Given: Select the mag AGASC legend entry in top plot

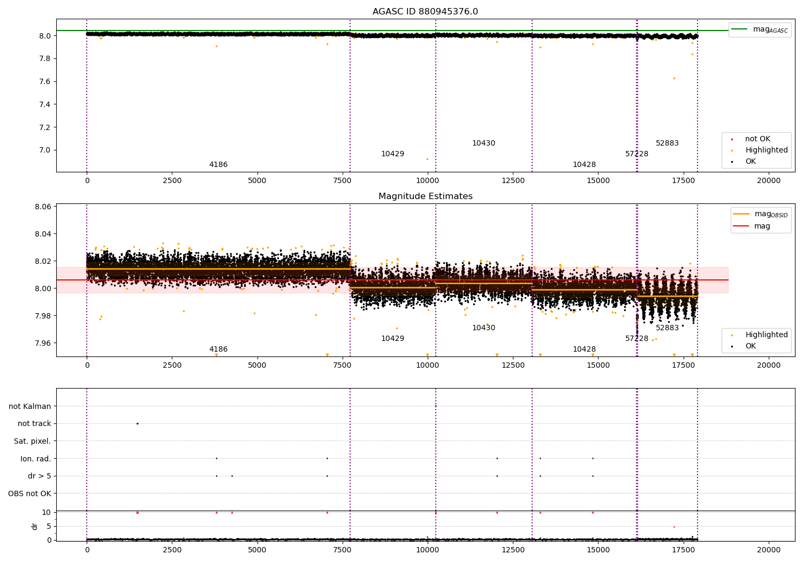Looking at the screenshot, I should 760,29.
